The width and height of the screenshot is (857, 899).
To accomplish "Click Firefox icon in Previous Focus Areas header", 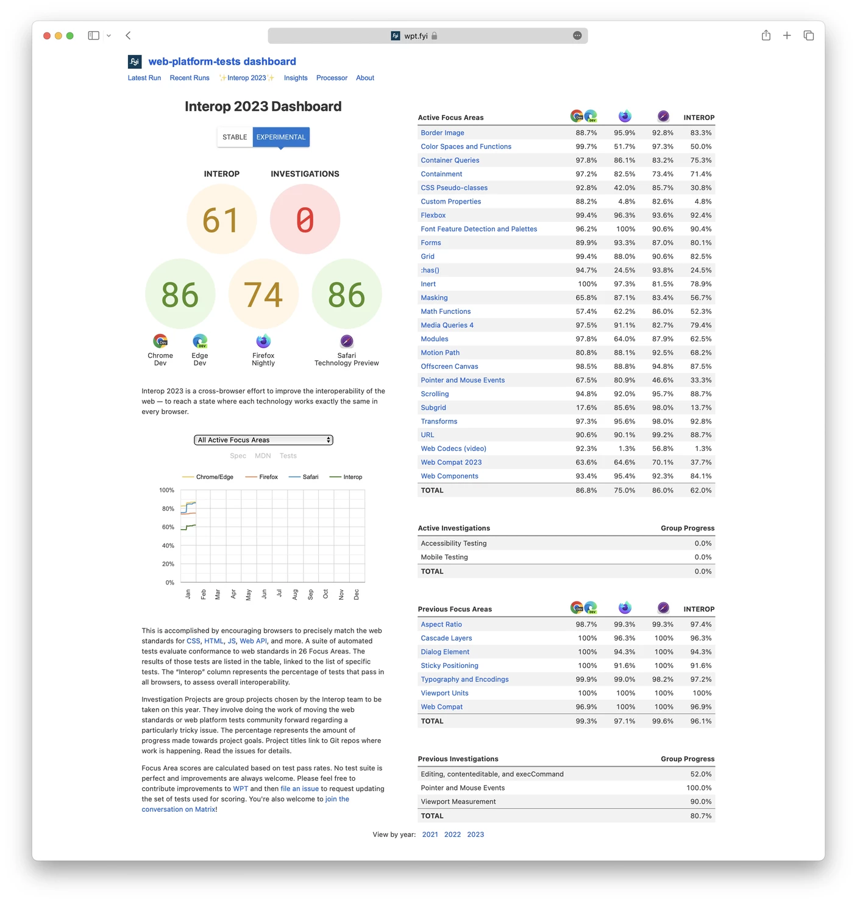I will (625, 608).
